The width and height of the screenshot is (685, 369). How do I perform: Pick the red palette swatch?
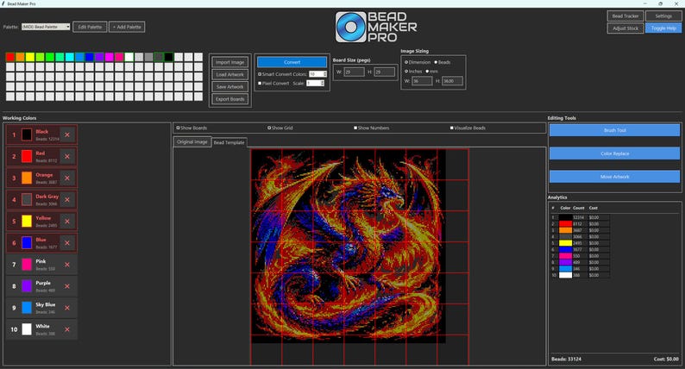pyautogui.click(x=10, y=57)
